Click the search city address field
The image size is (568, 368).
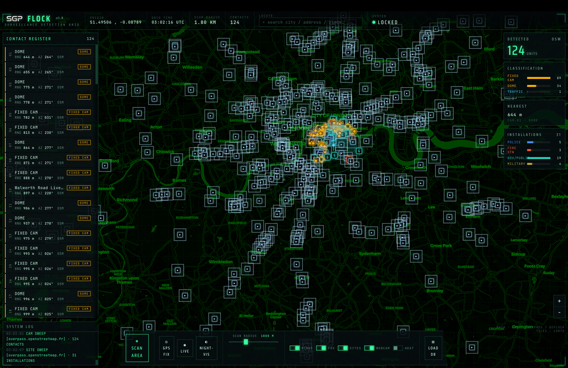tap(310, 22)
